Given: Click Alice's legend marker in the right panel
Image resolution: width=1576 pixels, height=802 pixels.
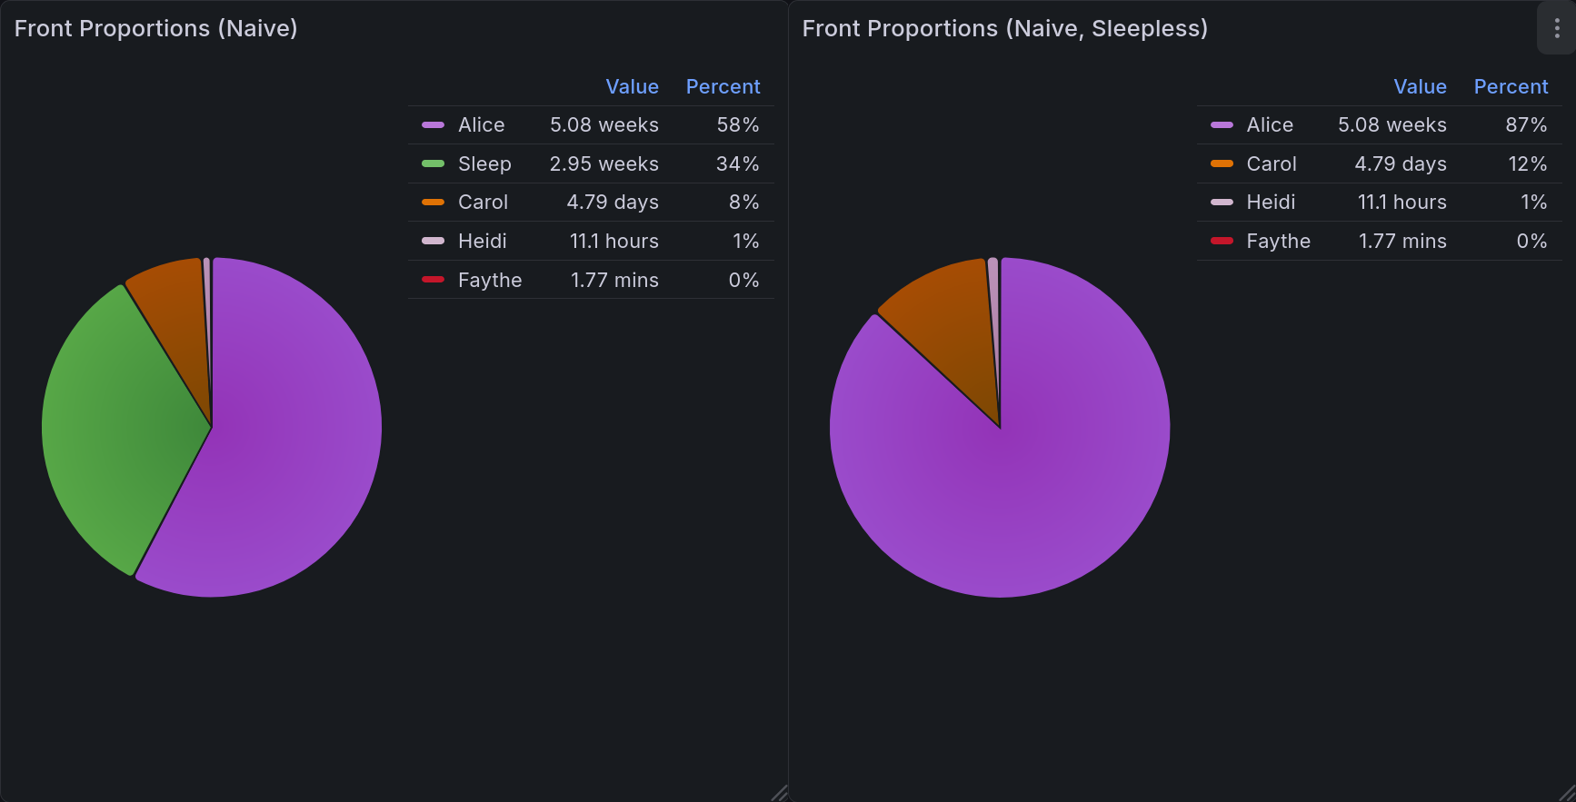Looking at the screenshot, I should click(x=1220, y=124).
